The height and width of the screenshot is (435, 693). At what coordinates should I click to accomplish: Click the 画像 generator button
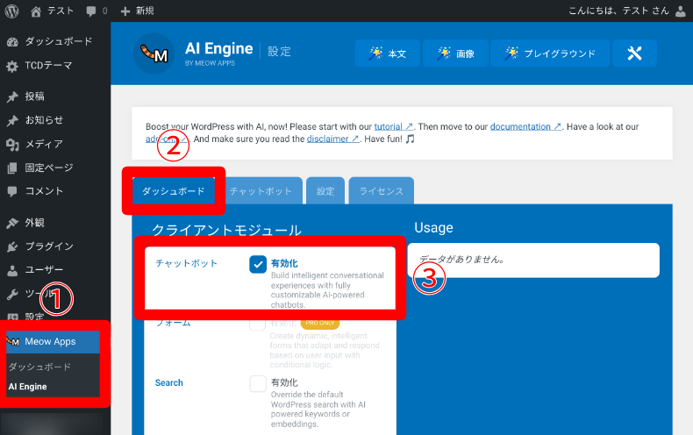pyautogui.click(x=455, y=53)
